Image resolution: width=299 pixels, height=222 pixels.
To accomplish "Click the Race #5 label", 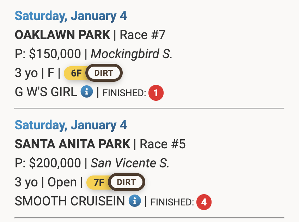I will pos(163,144).
